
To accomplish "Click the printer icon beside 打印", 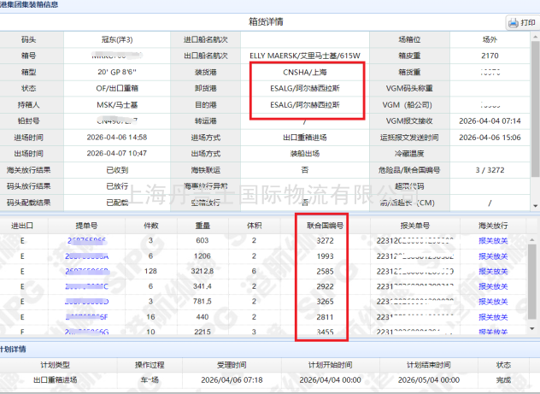I will tap(513, 22).
